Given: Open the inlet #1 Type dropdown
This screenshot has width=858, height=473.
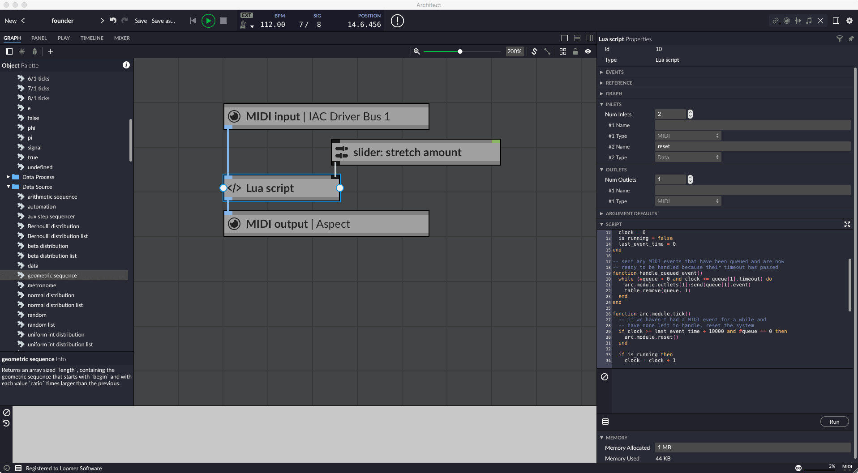Looking at the screenshot, I should pyautogui.click(x=688, y=136).
